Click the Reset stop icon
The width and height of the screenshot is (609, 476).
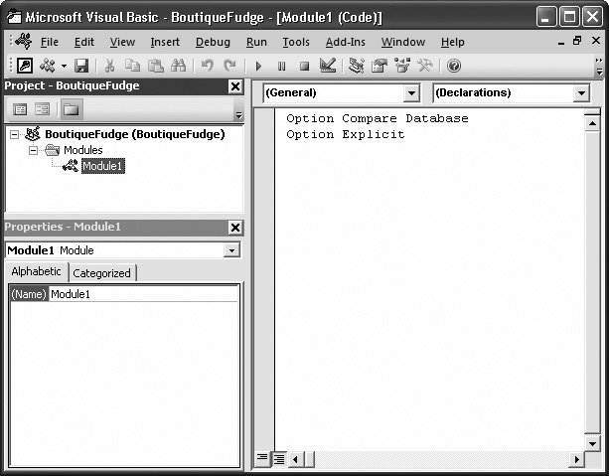[304, 66]
